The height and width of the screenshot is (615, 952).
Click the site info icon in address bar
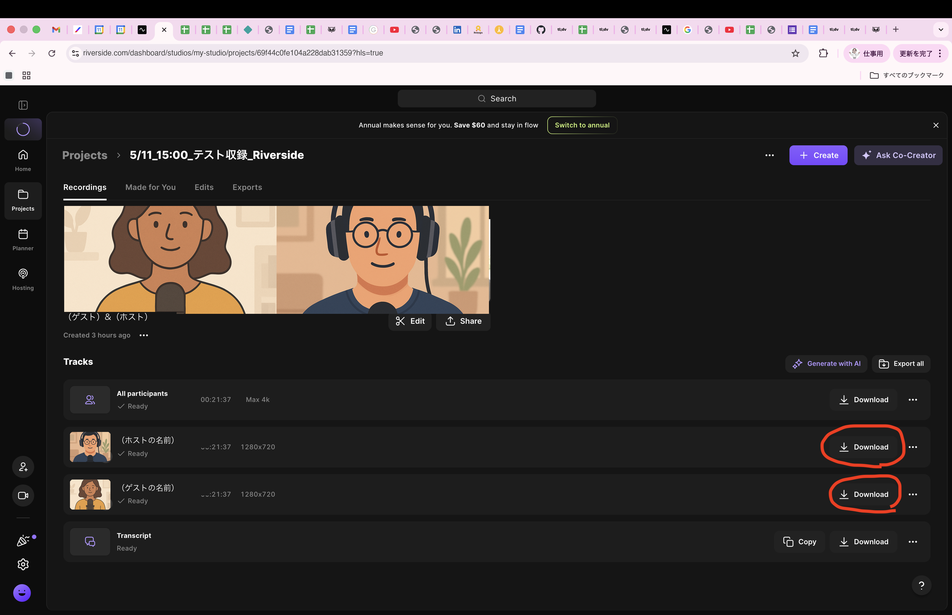(75, 53)
